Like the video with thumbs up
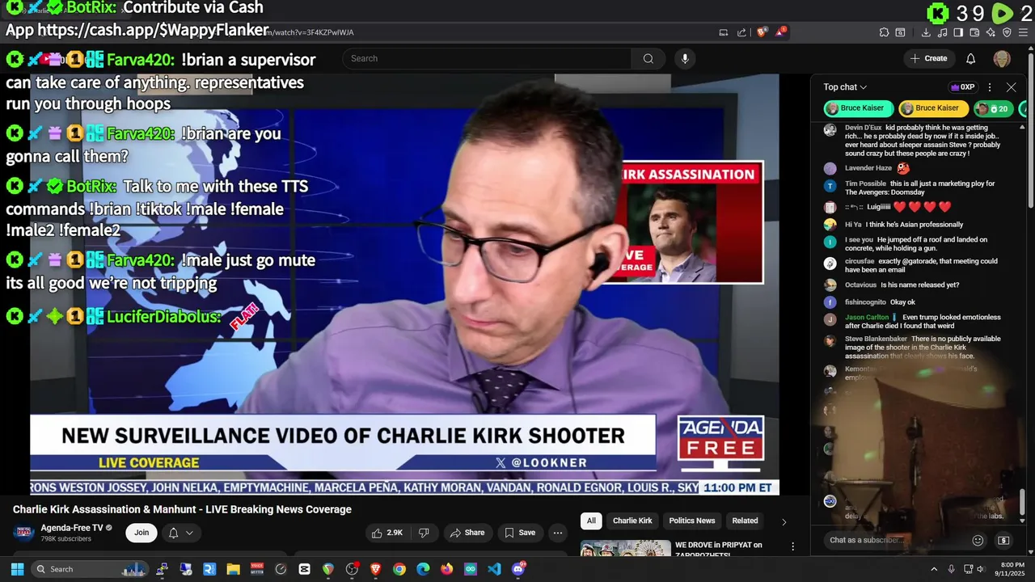Viewport: 1035px width, 582px height. click(x=387, y=533)
